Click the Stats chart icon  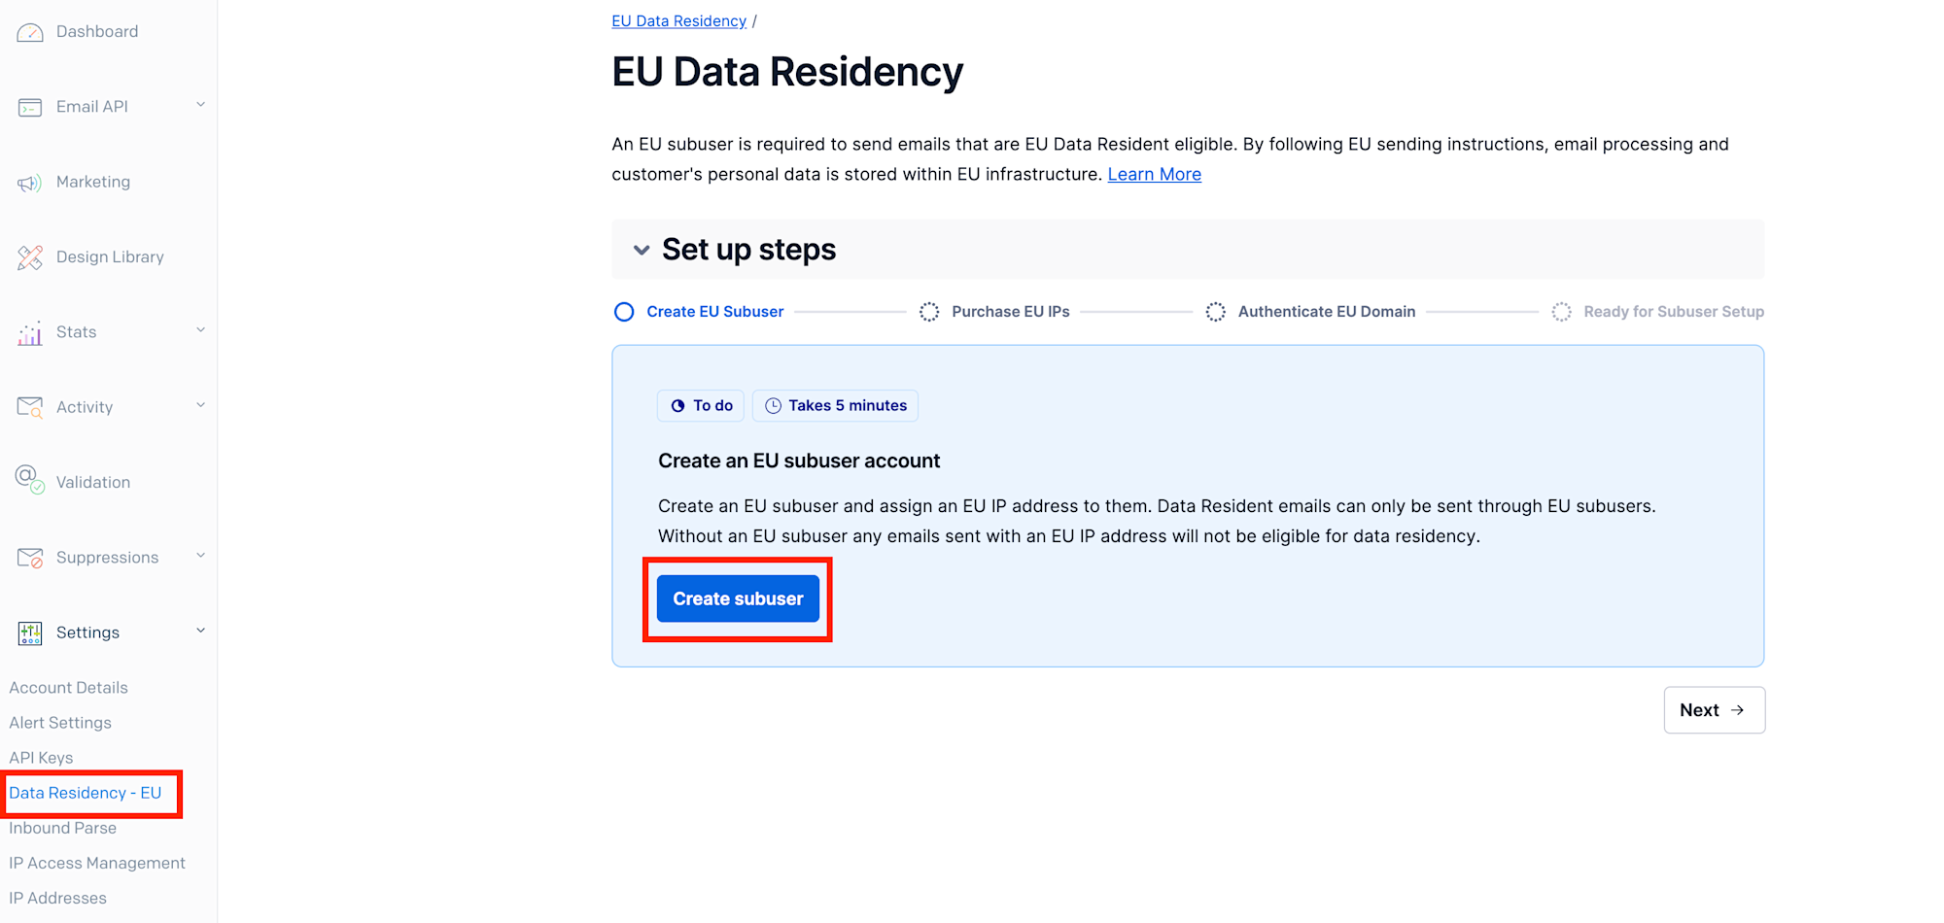[30, 333]
